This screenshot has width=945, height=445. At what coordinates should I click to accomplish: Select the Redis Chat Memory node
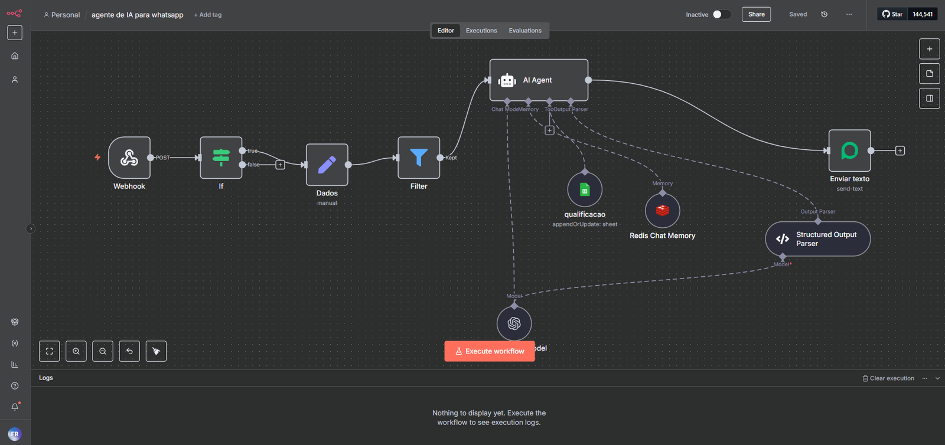(662, 211)
